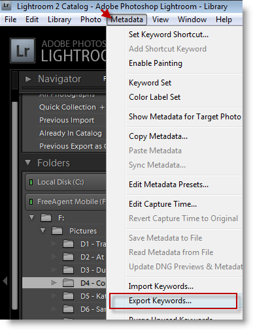
Task: Select Show Metadata for Target Photo
Action: (x=185, y=117)
